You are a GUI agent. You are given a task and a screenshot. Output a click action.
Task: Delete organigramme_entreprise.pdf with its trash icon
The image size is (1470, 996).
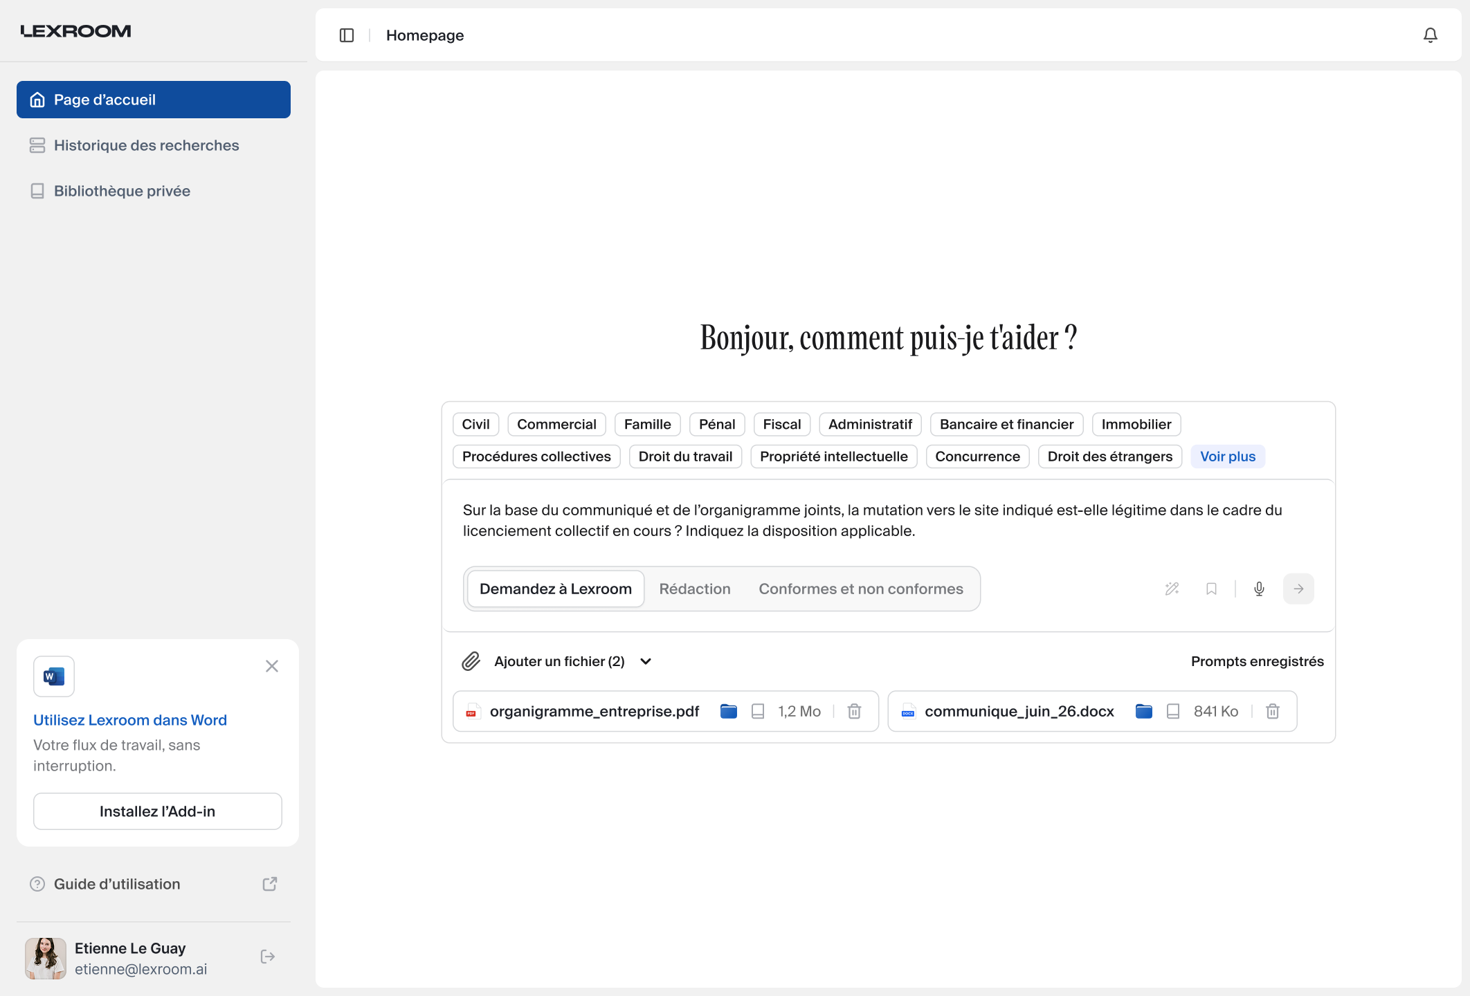(854, 711)
